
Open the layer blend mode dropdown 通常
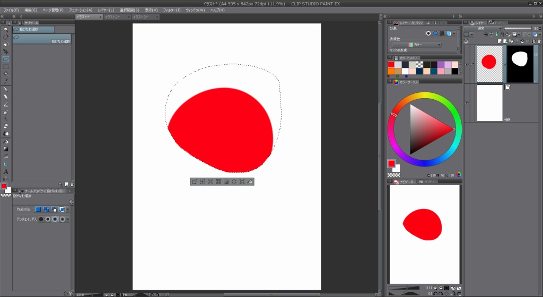pos(483,29)
